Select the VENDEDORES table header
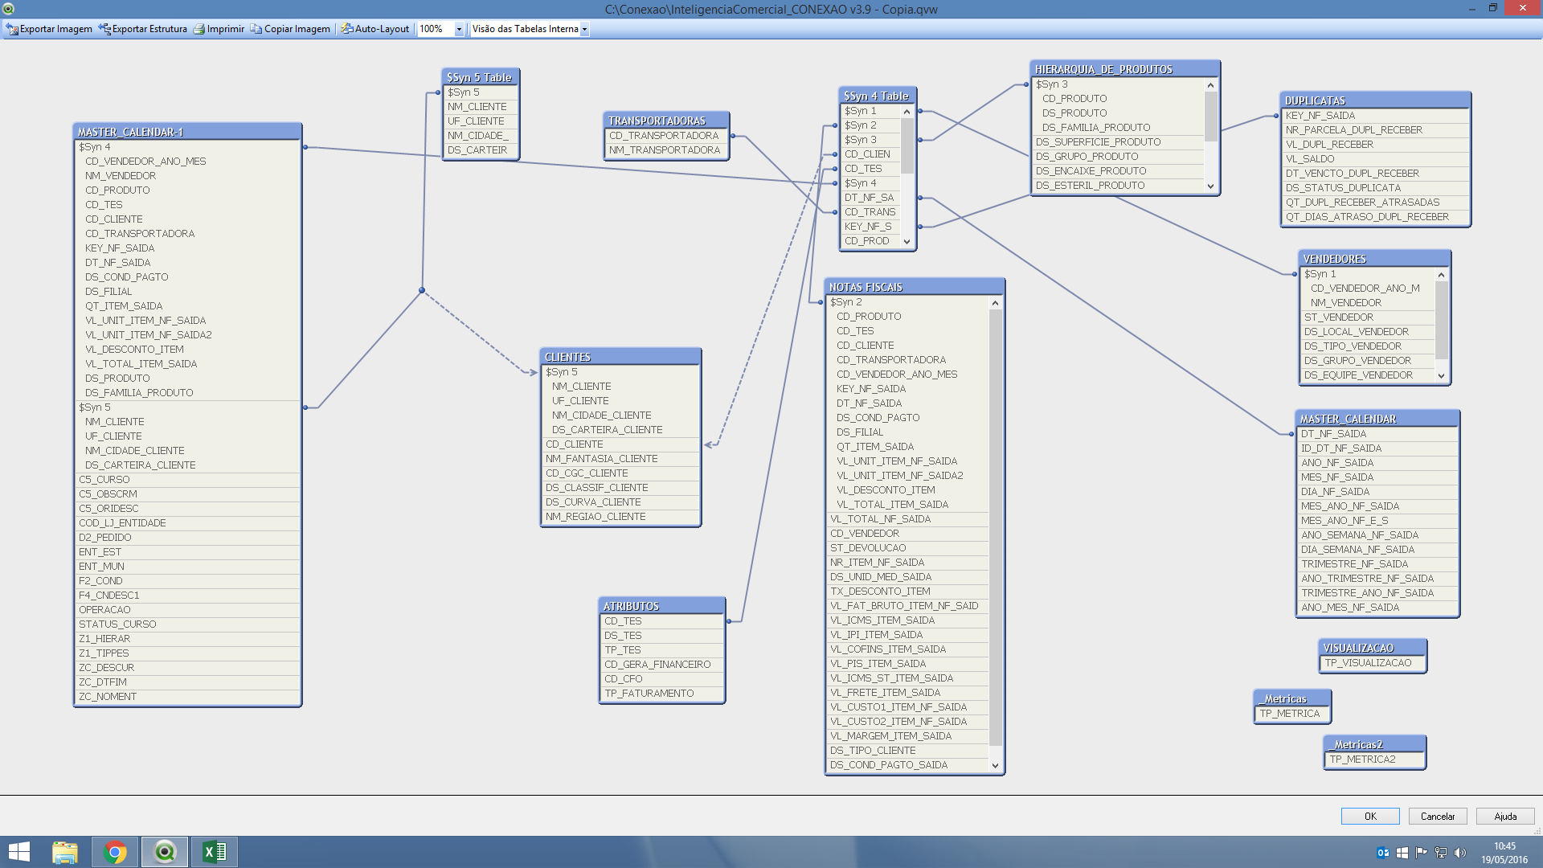 pyautogui.click(x=1374, y=259)
